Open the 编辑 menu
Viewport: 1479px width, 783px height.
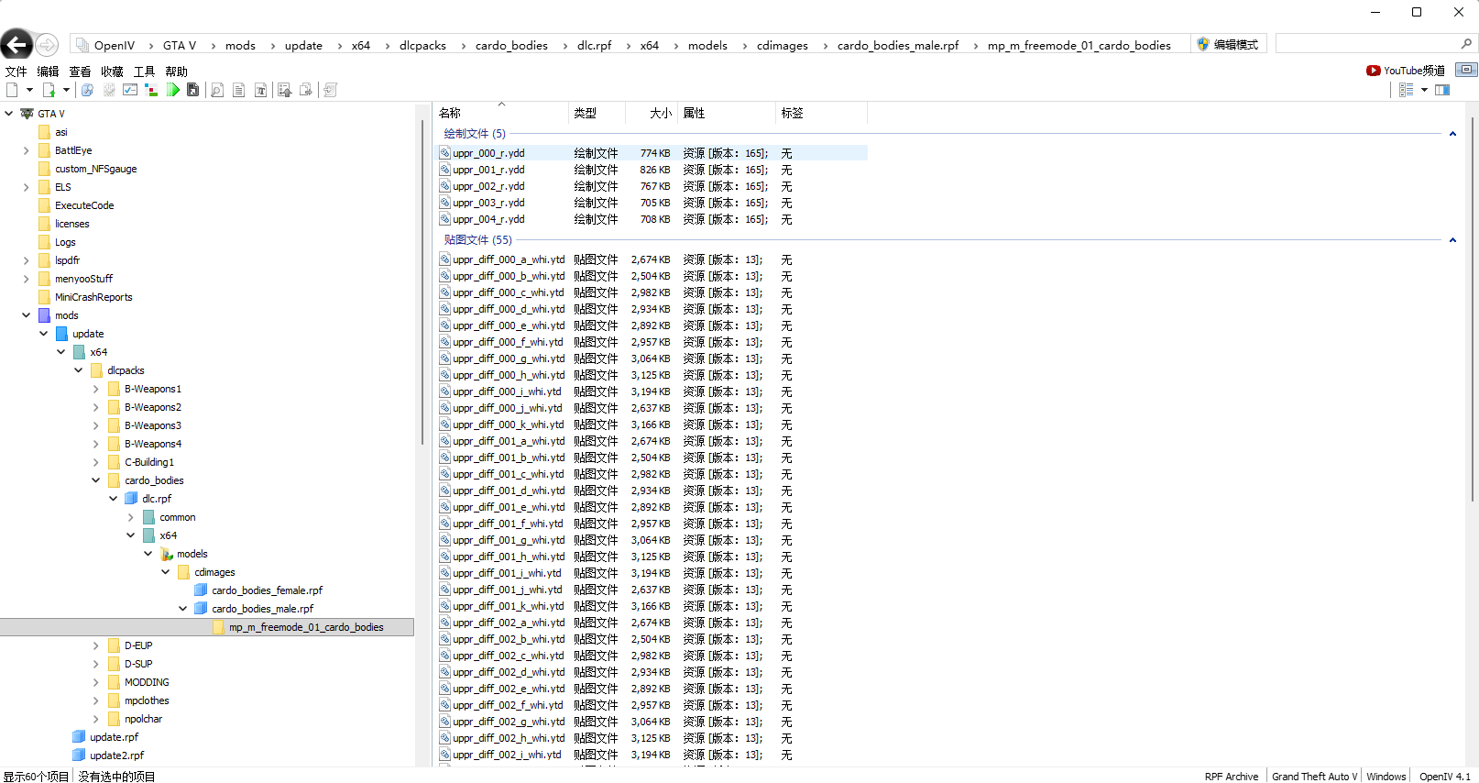click(48, 72)
